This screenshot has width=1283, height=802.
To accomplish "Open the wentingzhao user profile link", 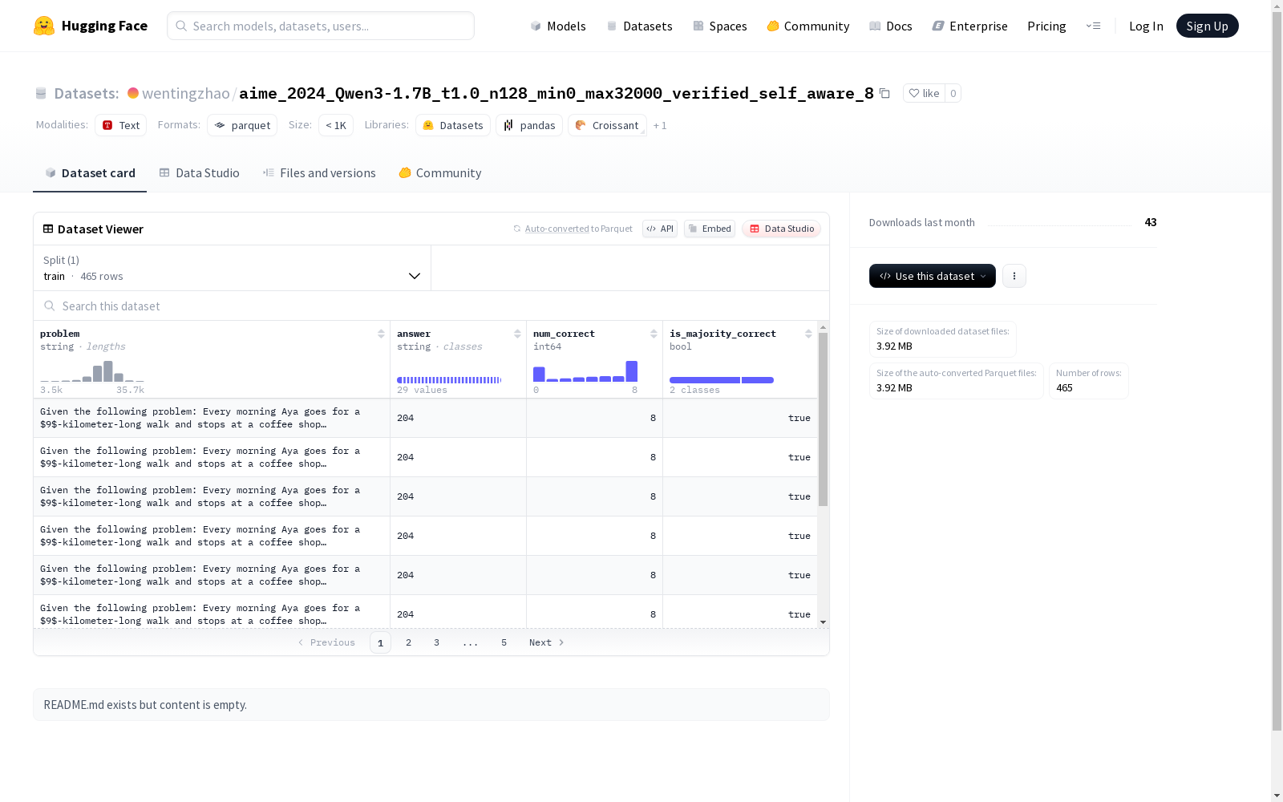I will pos(186,93).
